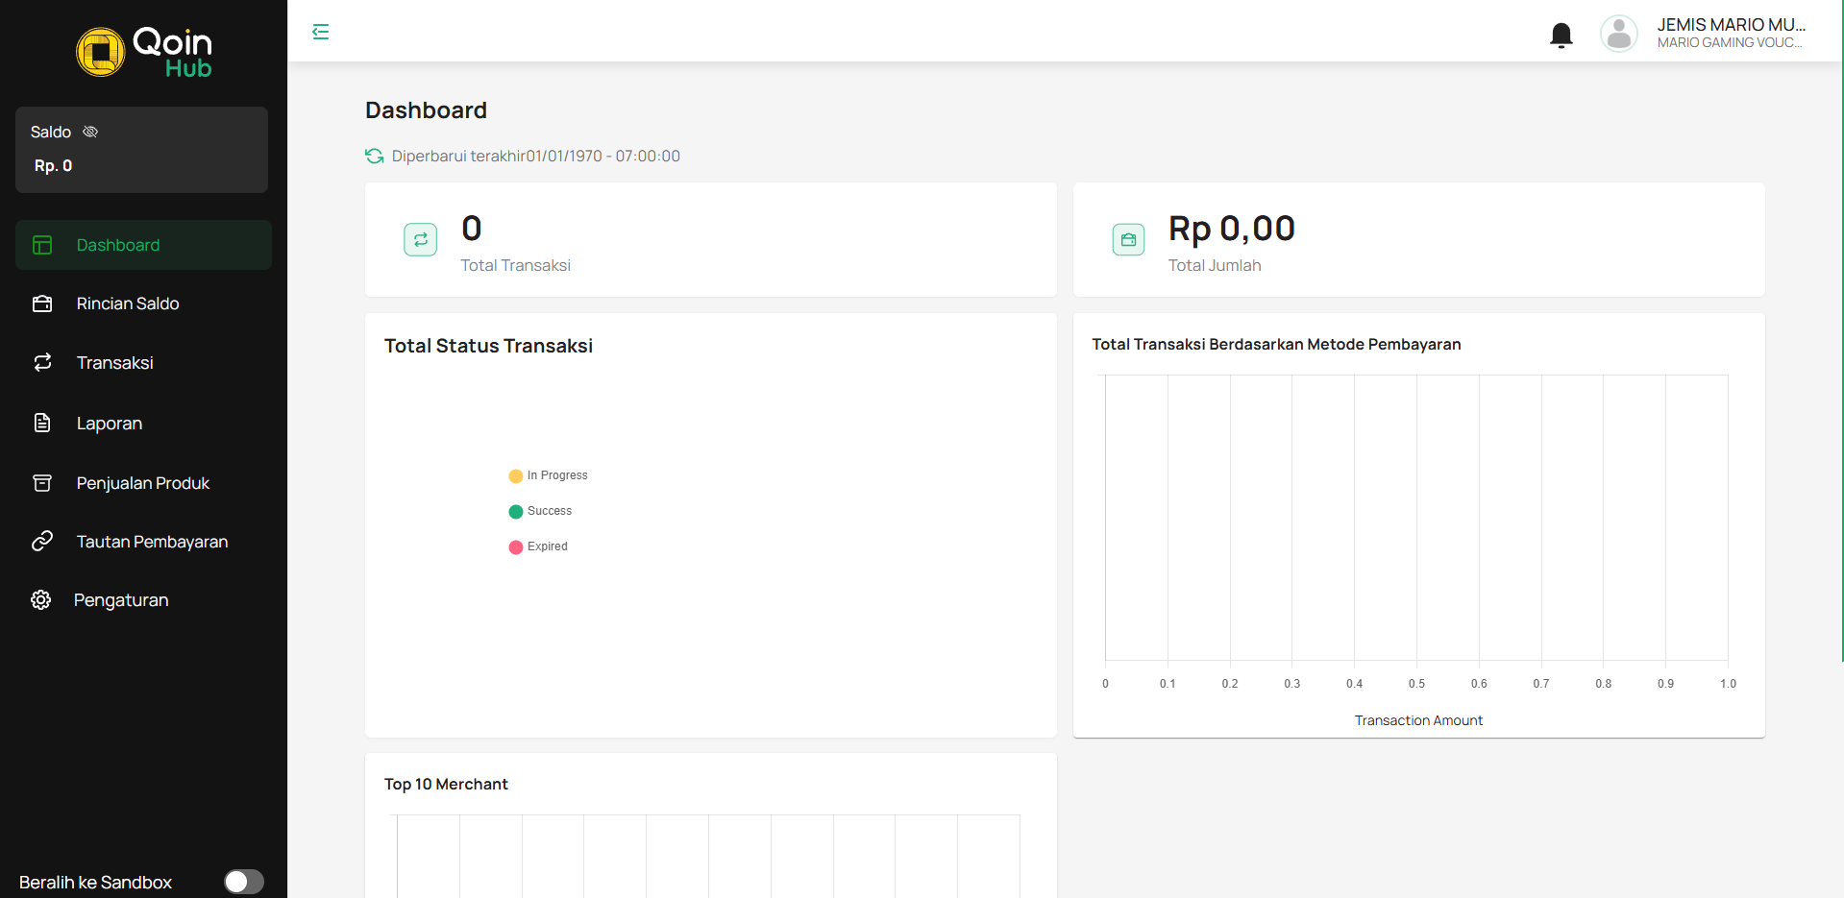Select the Tautan Pembayaran link icon
Screen dimensions: 1844x898
(42, 541)
